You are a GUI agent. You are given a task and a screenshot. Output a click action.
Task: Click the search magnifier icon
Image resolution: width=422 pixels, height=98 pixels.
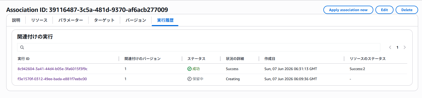pyautogui.click(x=22, y=47)
